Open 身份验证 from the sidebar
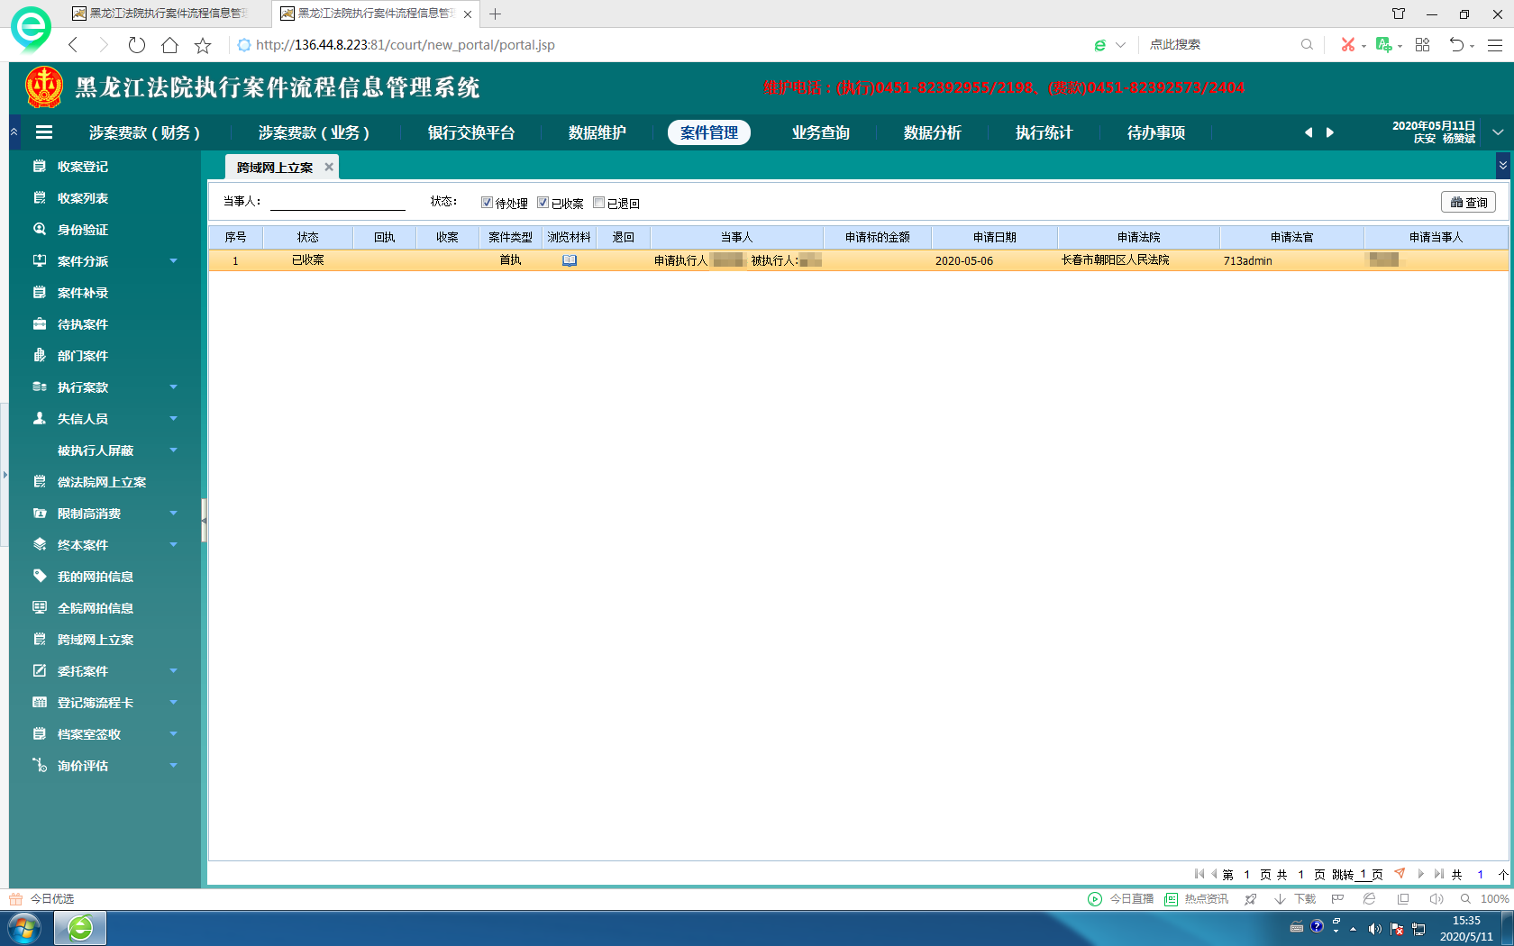The image size is (1514, 946). point(82,230)
